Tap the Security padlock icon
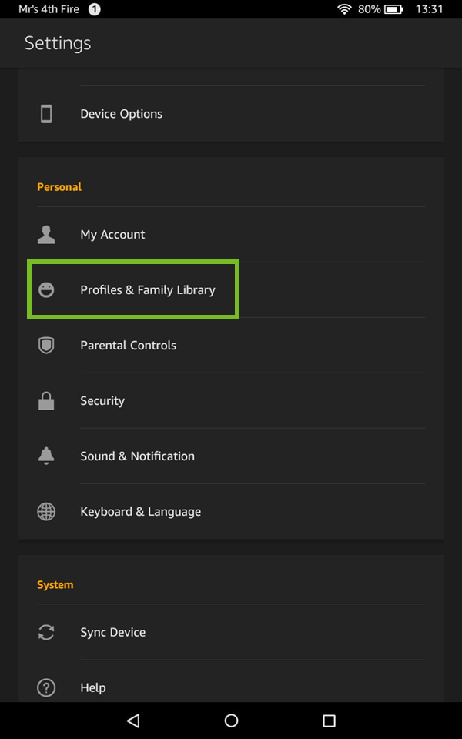 point(46,400)
